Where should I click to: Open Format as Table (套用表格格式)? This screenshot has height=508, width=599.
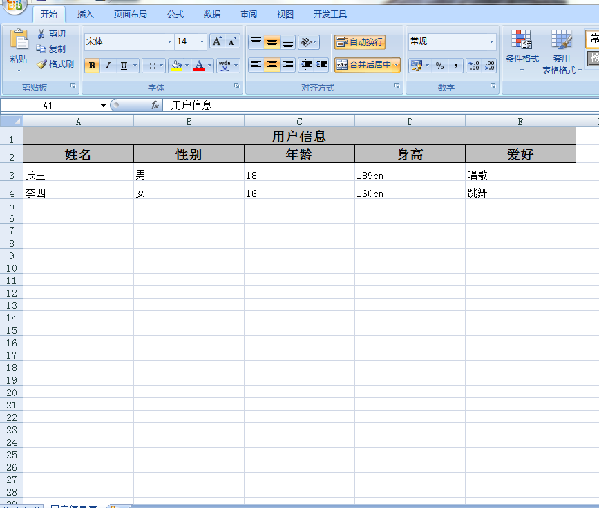(x=562, y=51)
